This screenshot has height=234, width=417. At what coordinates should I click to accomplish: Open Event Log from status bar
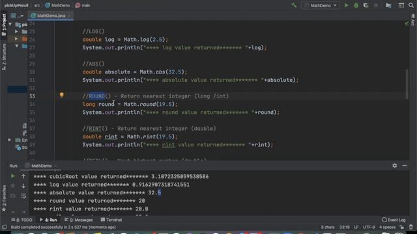click(394, 220)
